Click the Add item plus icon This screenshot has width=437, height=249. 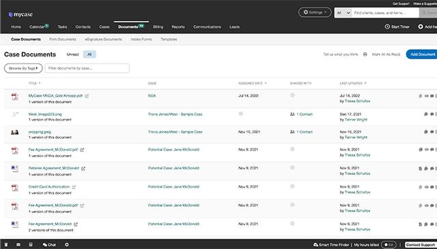pos(421,27)
